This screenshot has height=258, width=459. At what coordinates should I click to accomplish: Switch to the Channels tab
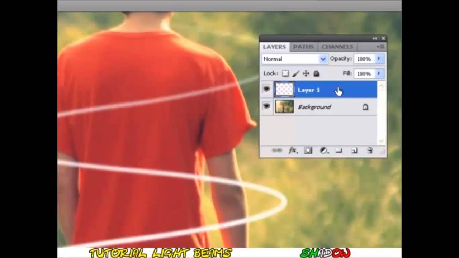(337, 47)
